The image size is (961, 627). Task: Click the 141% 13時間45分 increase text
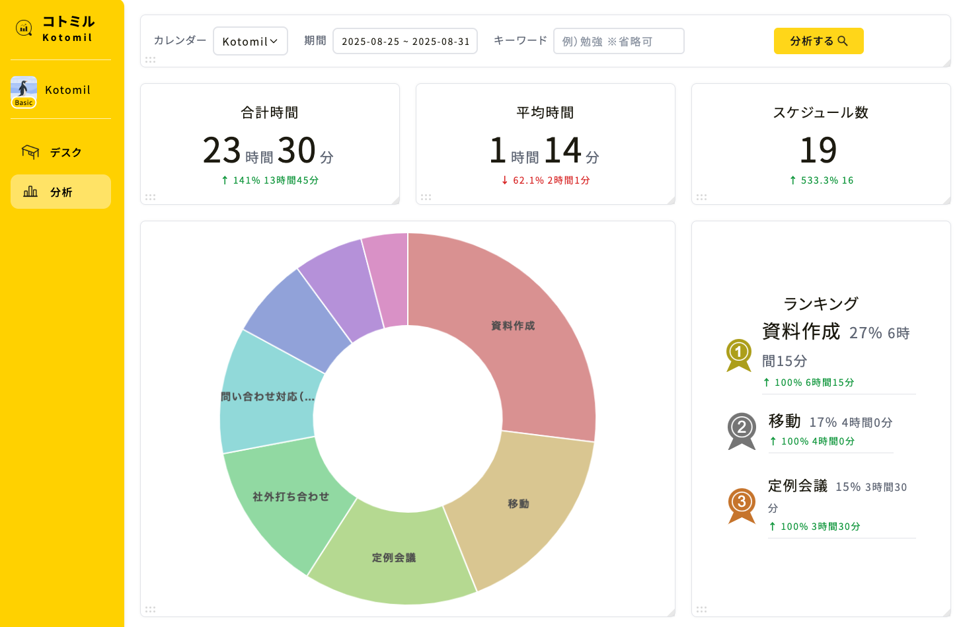[x=270, y=180]
